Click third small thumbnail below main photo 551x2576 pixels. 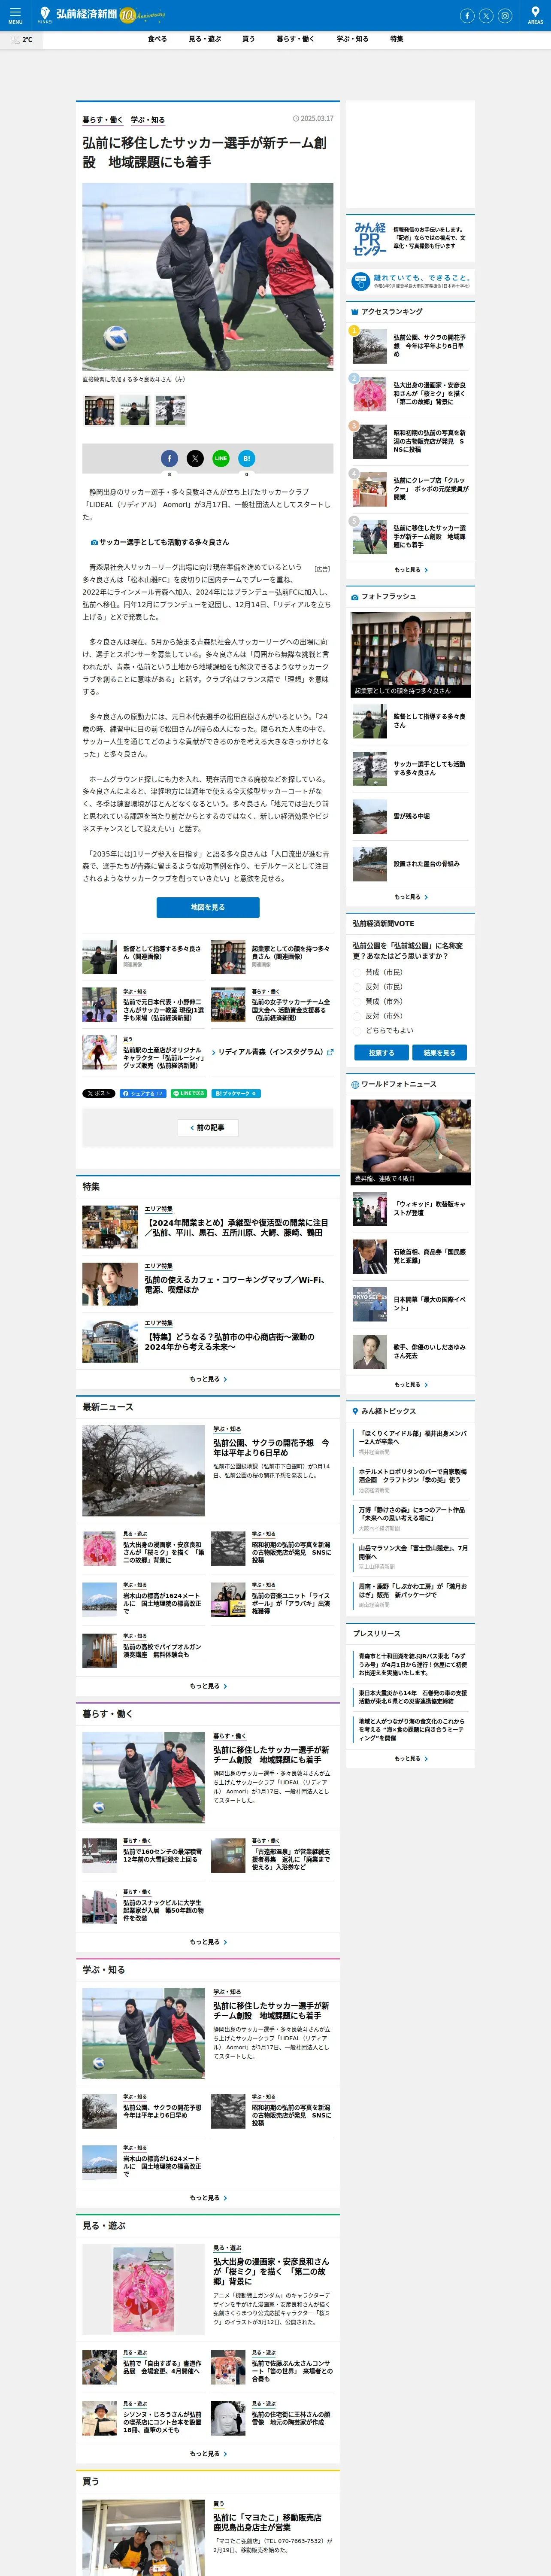(170, 410)
